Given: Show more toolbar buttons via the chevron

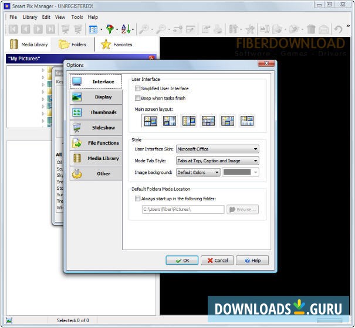Looking at the screenshot, I should pos(348,26).
